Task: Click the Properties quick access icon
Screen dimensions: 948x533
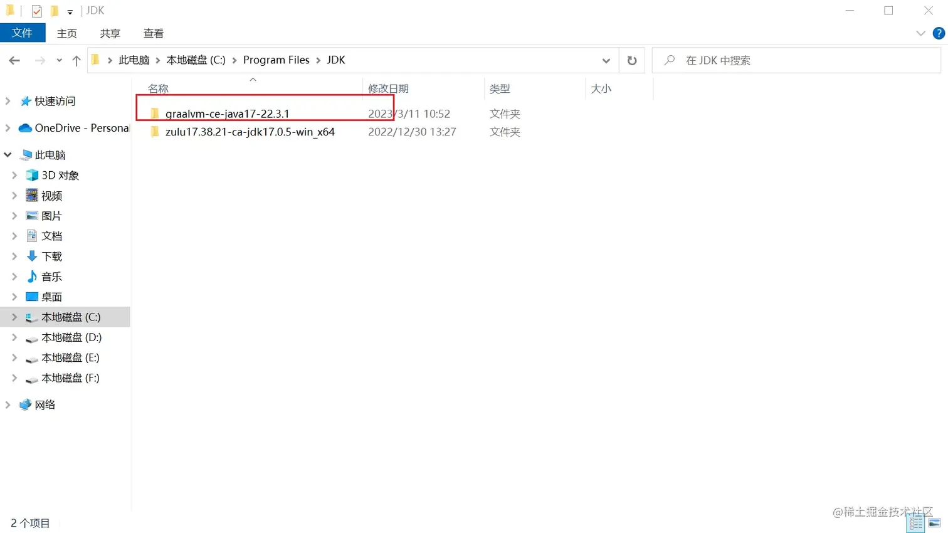Action: tap(37, 11)
